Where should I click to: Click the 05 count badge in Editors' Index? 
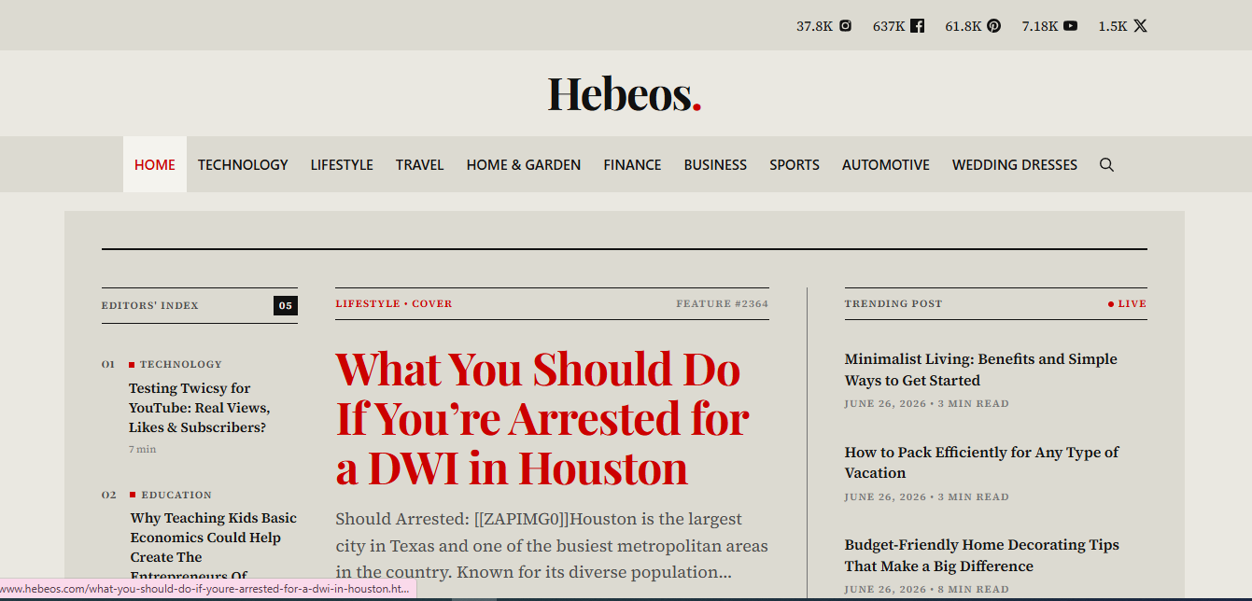coord(286,306)
